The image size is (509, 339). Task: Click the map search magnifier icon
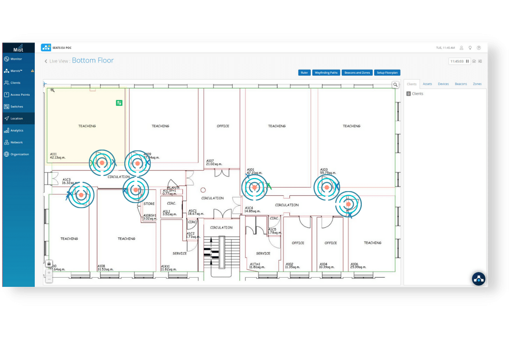[395, 85]
